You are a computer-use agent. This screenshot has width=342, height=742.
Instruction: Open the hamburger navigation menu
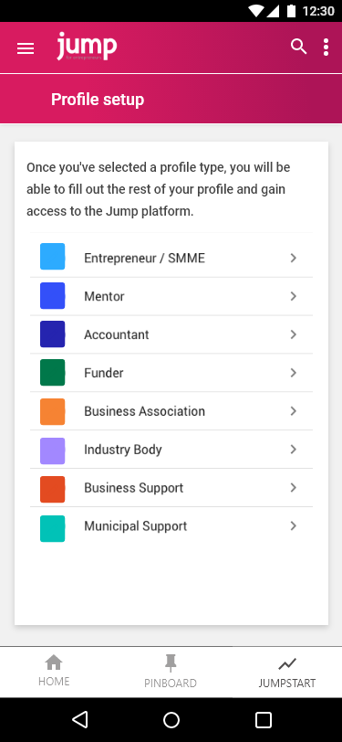[26, 48]
